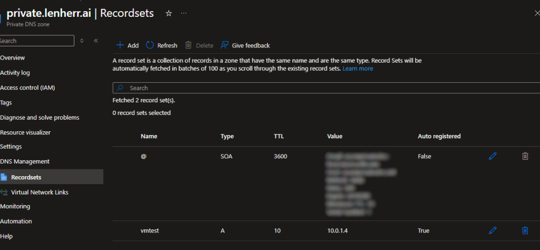Go to Access control (IAM)
The width and height of the screenshot is (540, 250).
pos(27,88)
